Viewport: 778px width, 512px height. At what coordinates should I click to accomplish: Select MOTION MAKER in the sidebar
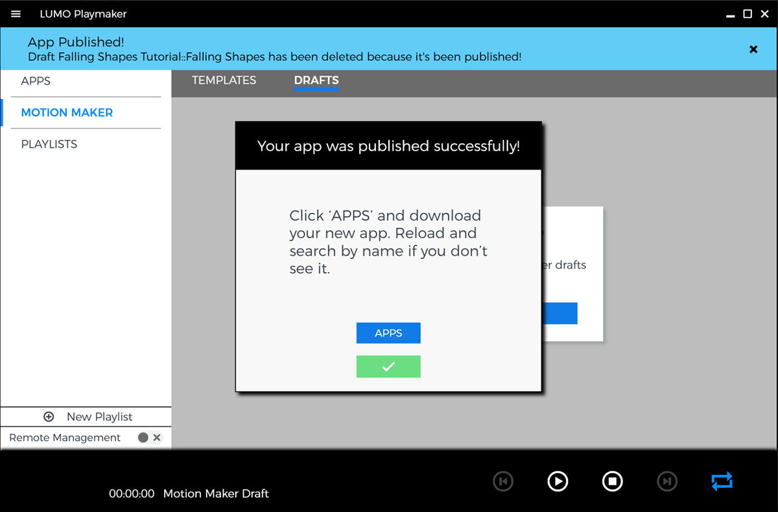click(67, 113)
